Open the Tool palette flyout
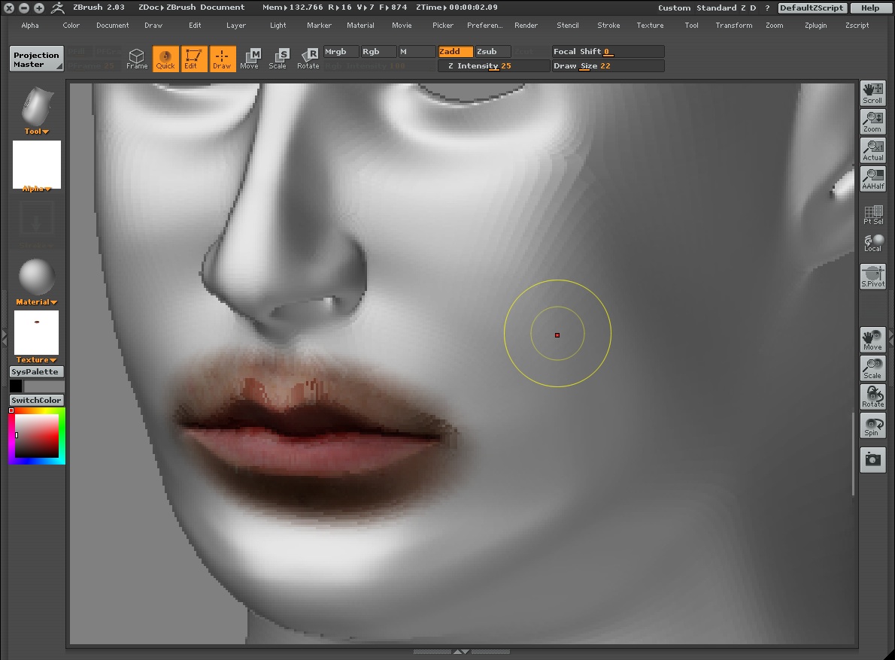Viewport: 895px width, 660px height. click(35, 131)
